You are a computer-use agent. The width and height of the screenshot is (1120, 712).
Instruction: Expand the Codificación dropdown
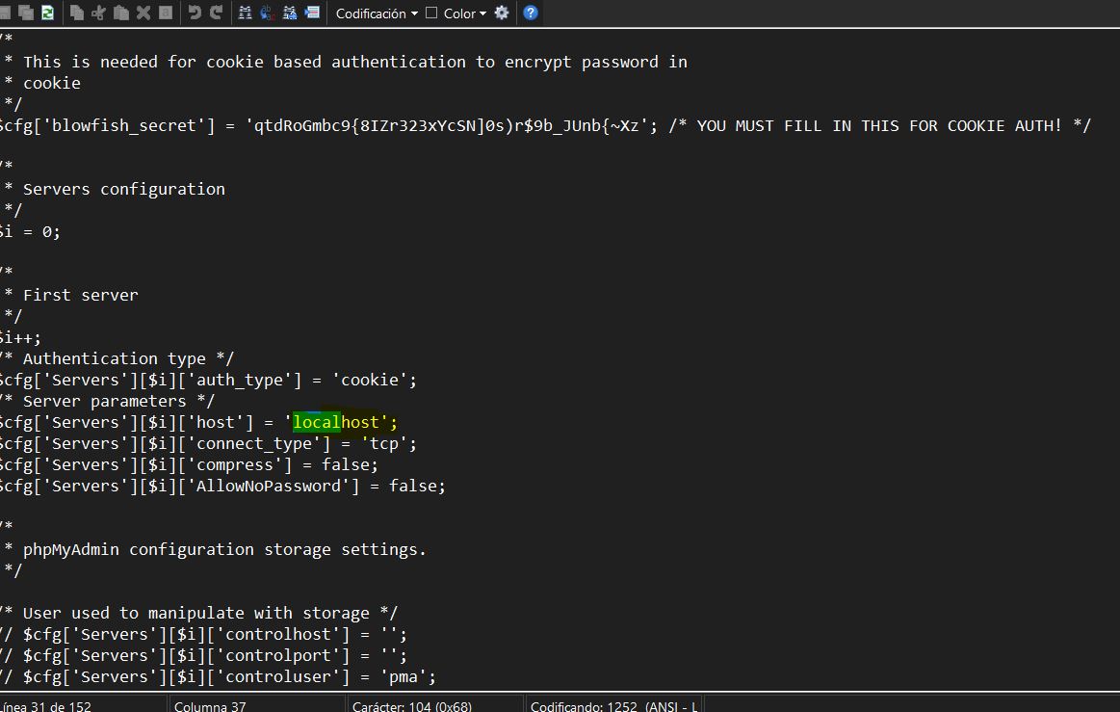point(377,13)
